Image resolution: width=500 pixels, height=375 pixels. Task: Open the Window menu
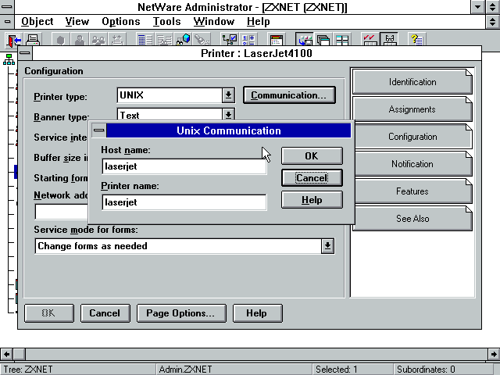click(214, 21)
